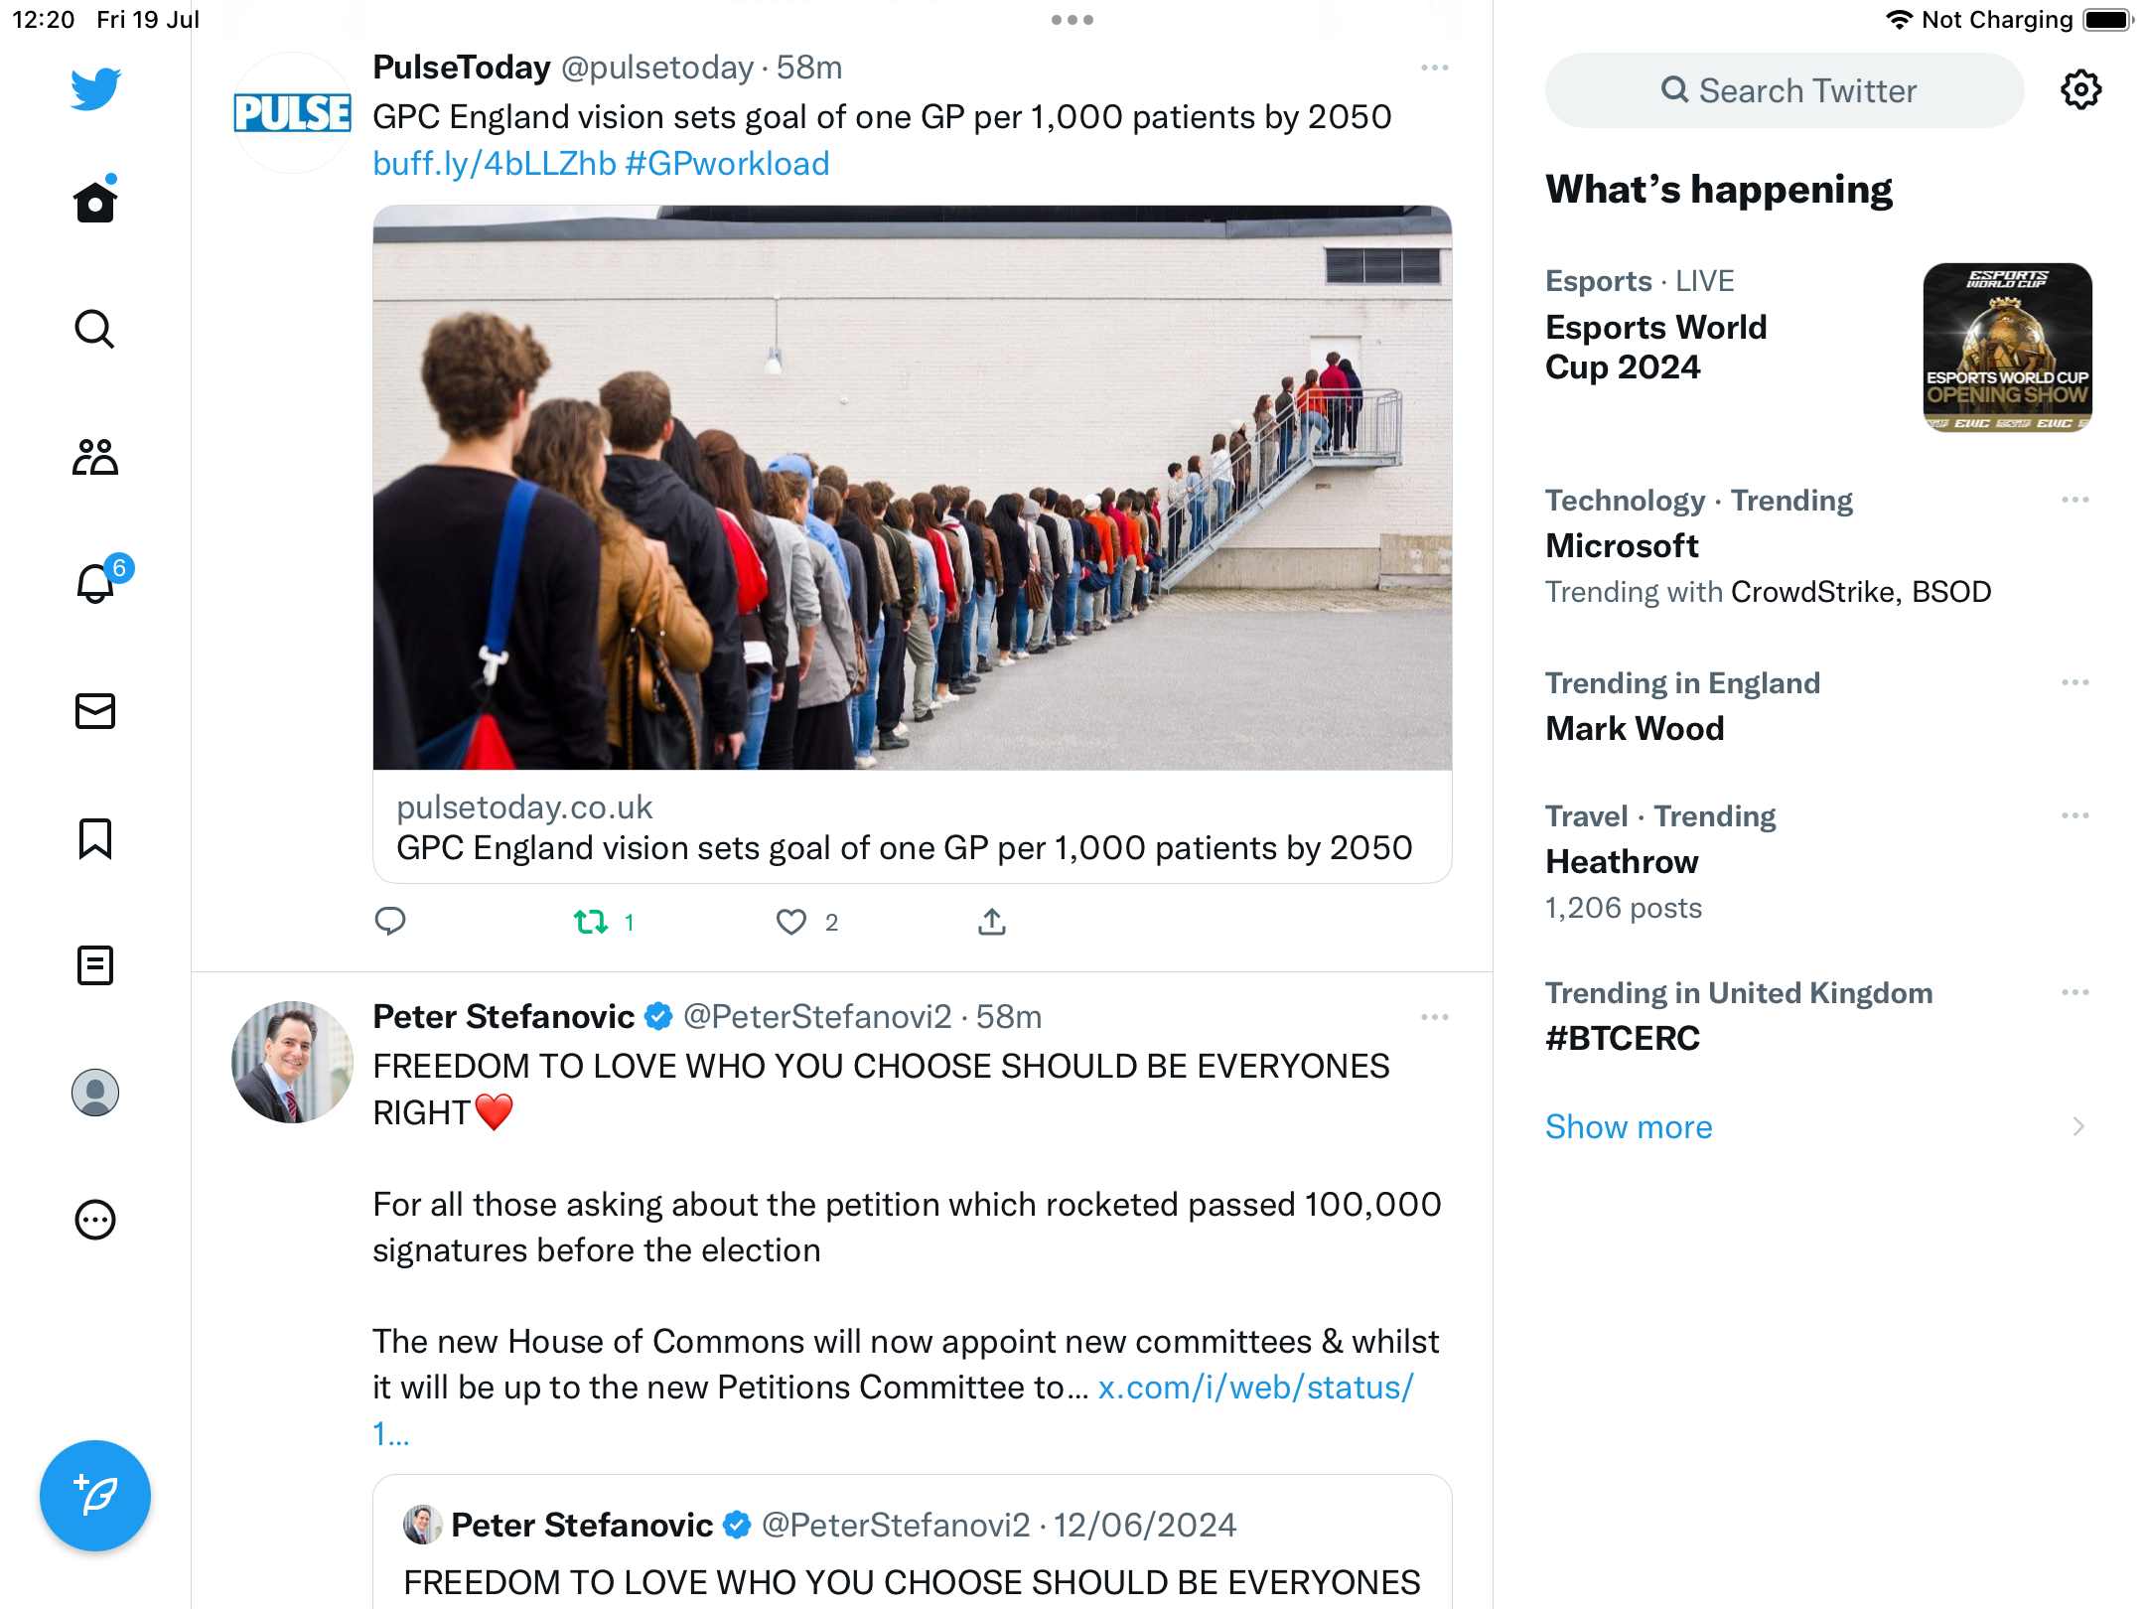Screen dimensions: 2145x1609
Task: Reply to the PulseToday tweet
Action: coord(390,923)
